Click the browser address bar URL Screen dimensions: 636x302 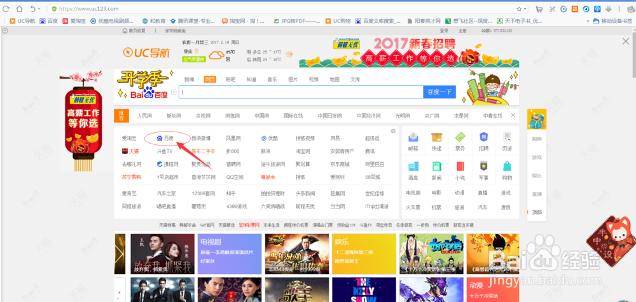89,9
